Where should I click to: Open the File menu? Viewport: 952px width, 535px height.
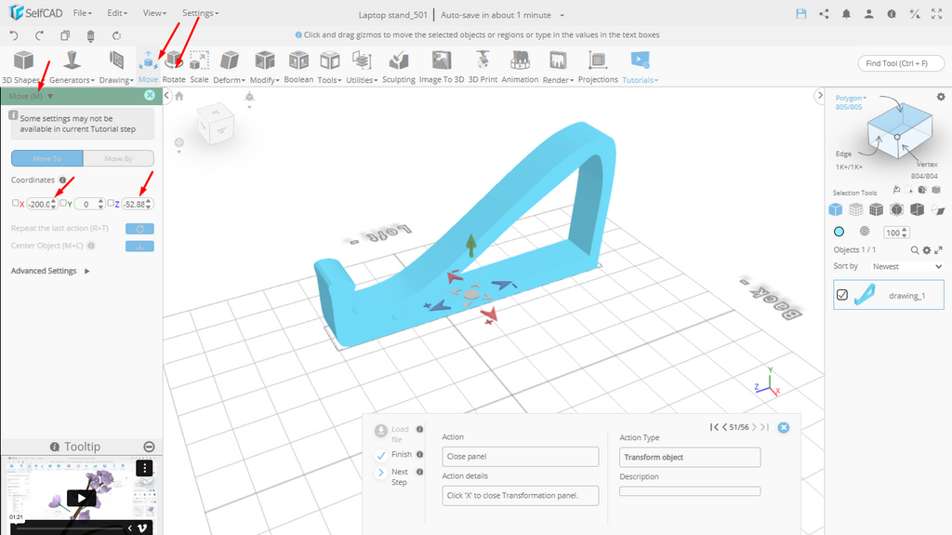[x=82, y=14]
